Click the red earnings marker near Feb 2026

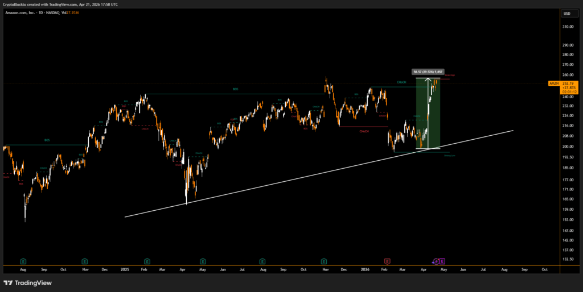click(387, 261)
